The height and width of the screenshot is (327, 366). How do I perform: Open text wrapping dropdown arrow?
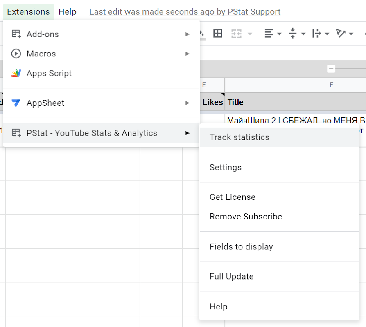[x=327, y=34]
